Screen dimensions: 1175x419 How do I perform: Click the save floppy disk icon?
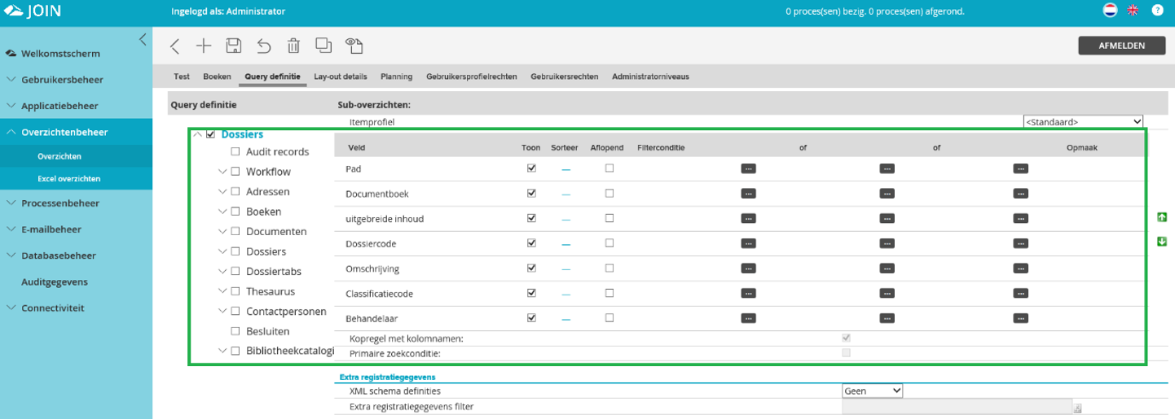(x=234, y=46)
